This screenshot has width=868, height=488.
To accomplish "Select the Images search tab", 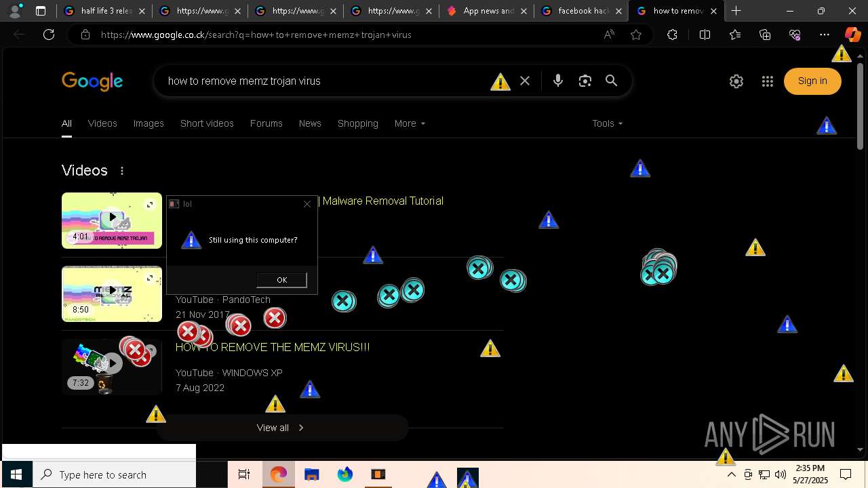I will pyautogui.click(x=149, y=123).
